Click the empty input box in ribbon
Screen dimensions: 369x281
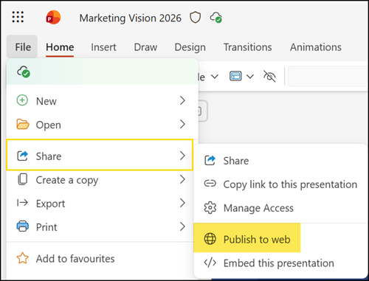pyautogui.click(x=328, y=76)
